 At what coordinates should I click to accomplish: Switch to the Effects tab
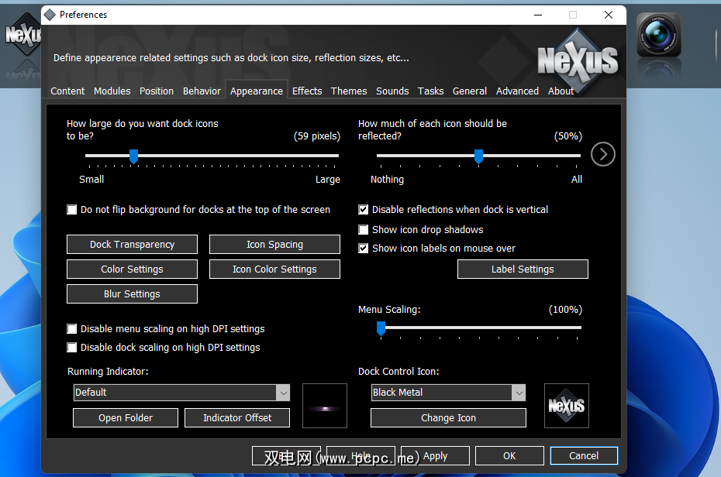307,91
